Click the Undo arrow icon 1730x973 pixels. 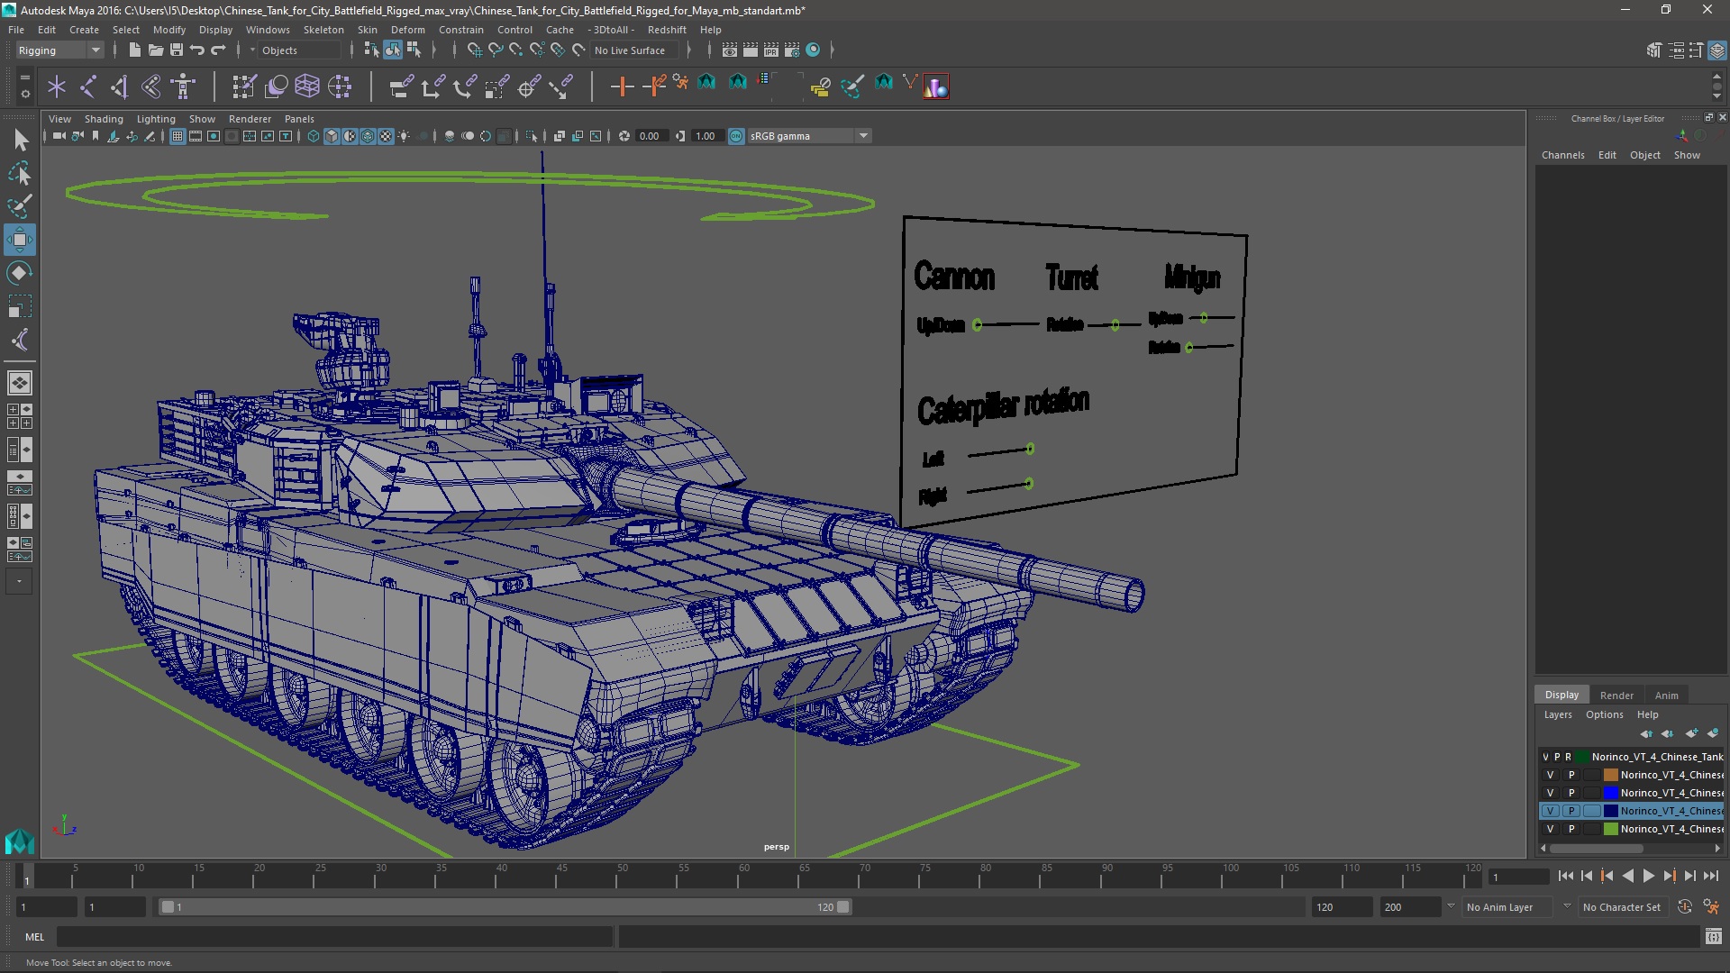click(x=197, y=50)
